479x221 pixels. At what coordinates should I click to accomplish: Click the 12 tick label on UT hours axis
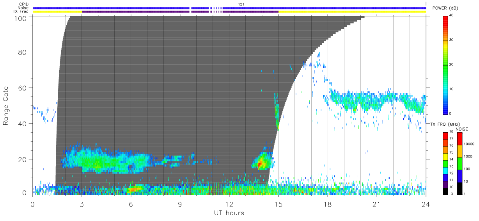click(x=229, y=204)
